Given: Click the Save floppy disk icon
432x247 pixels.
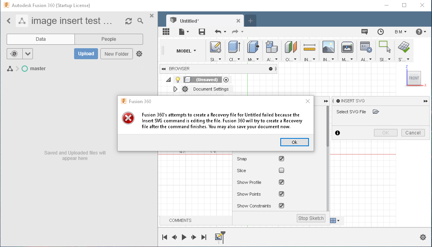Looking at the screenshot, I should point(202,32).
